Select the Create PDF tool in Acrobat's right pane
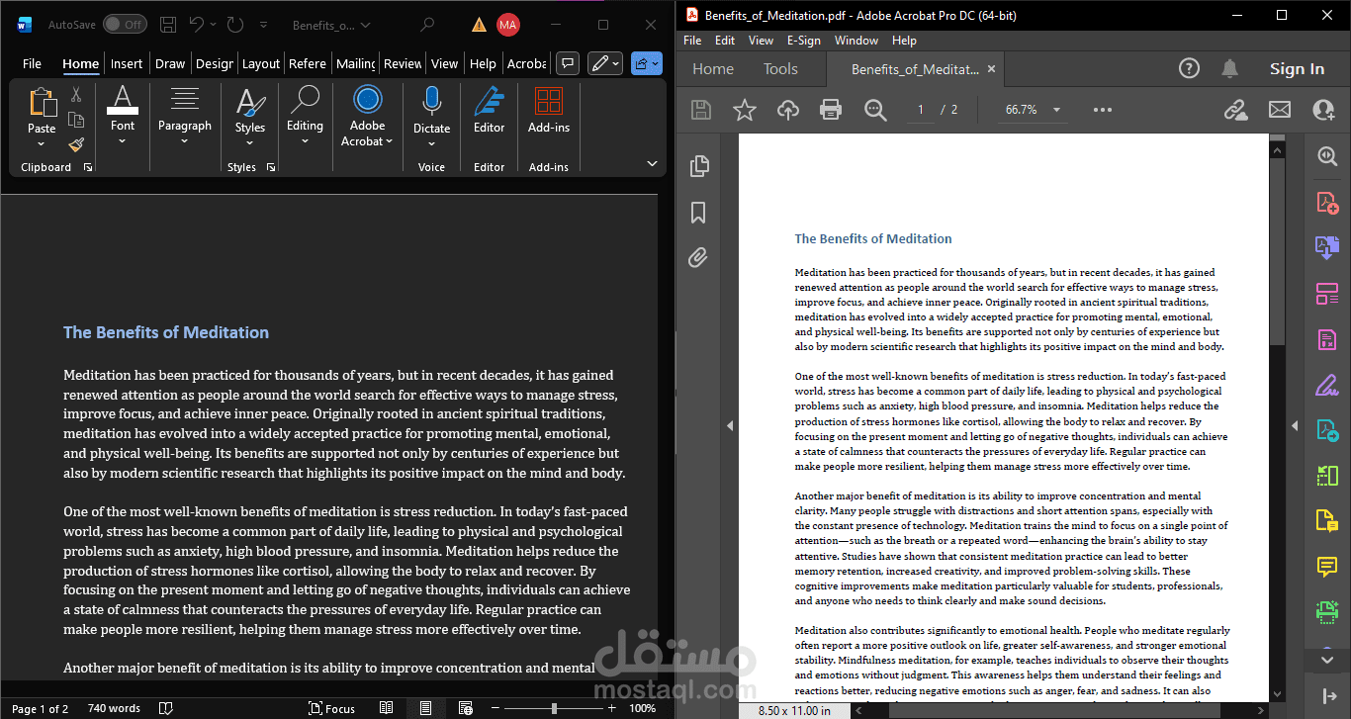 pyautogui.click(x=1326, y=203)
